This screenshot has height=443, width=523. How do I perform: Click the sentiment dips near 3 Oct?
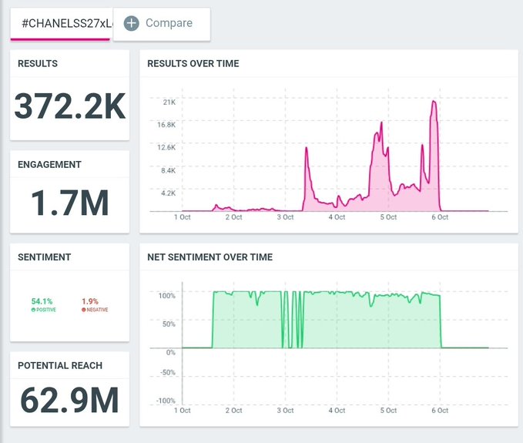coord(293,320)
